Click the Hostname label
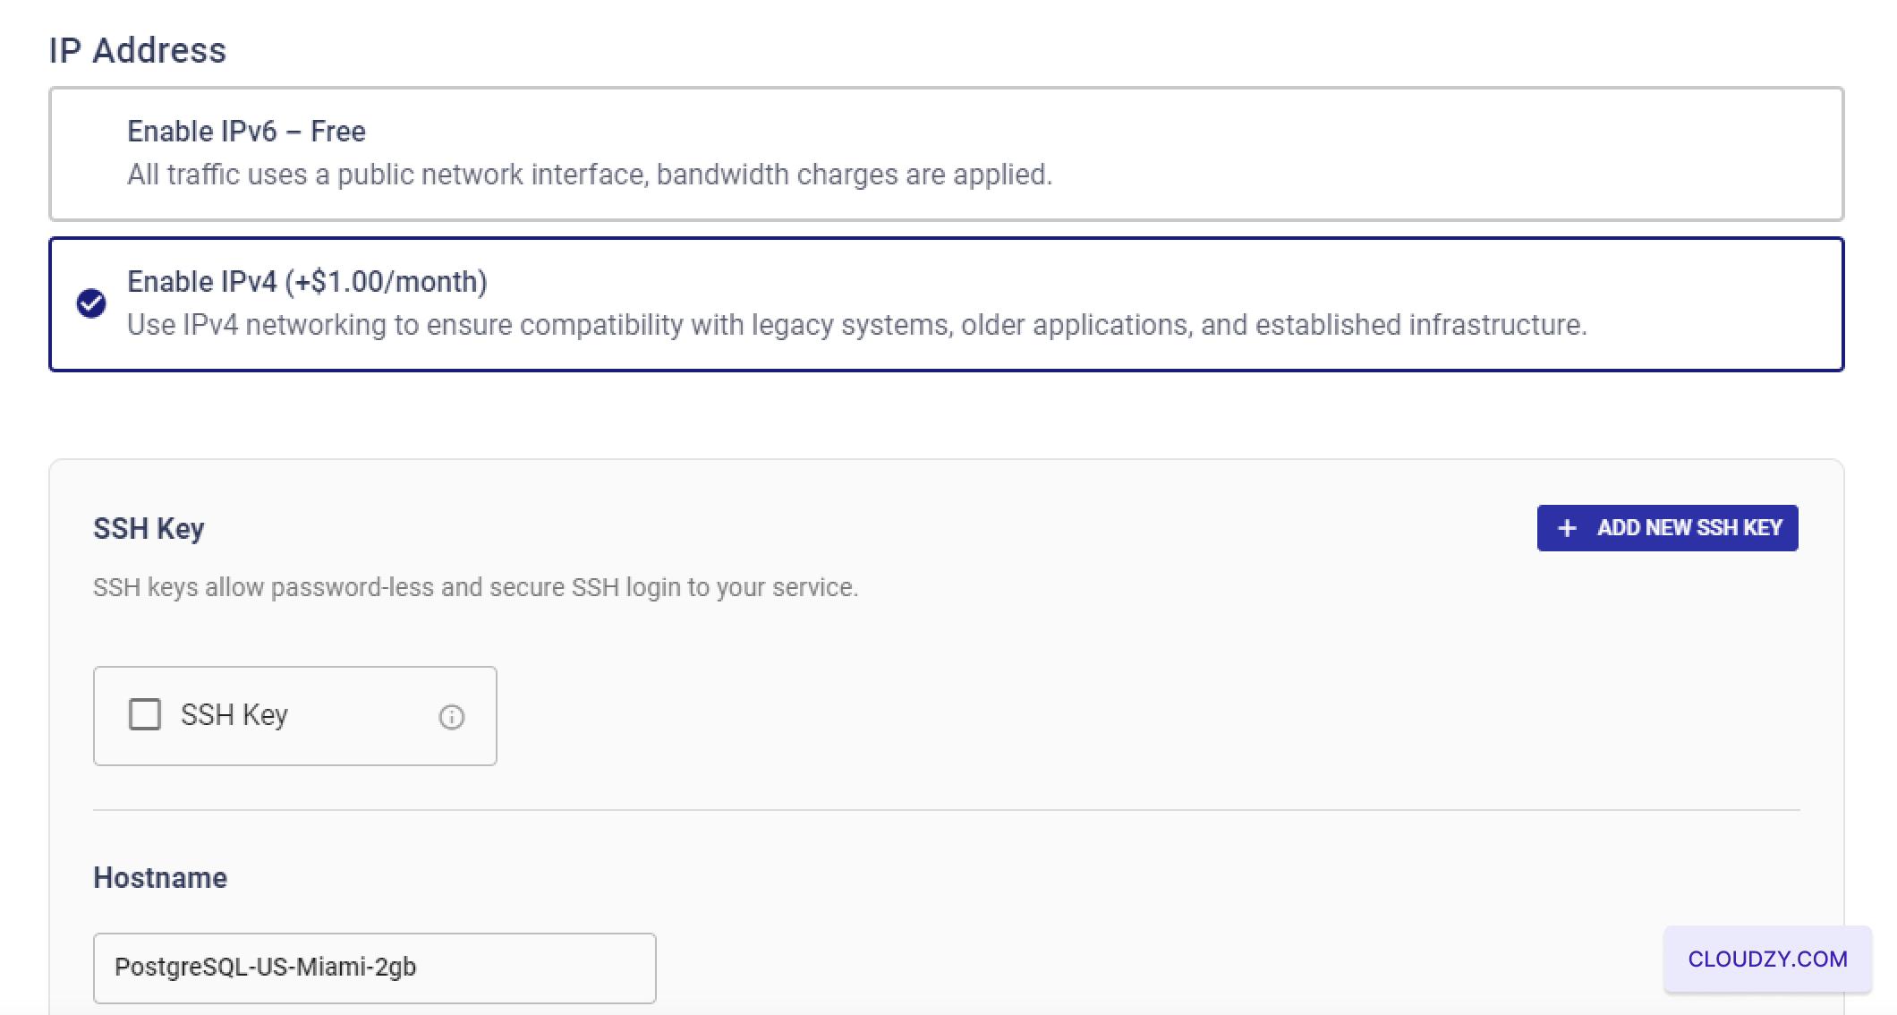The height and width of the screenshot is (1015, 1897). point(160,878)
